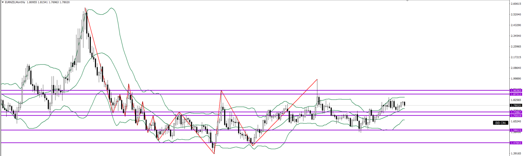523x156 pixels.
Task: Select the 1.90363 purple price label
Action: pos(516,91)
